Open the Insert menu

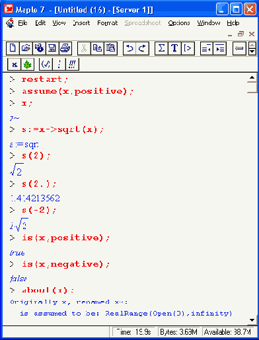(81, 23)
